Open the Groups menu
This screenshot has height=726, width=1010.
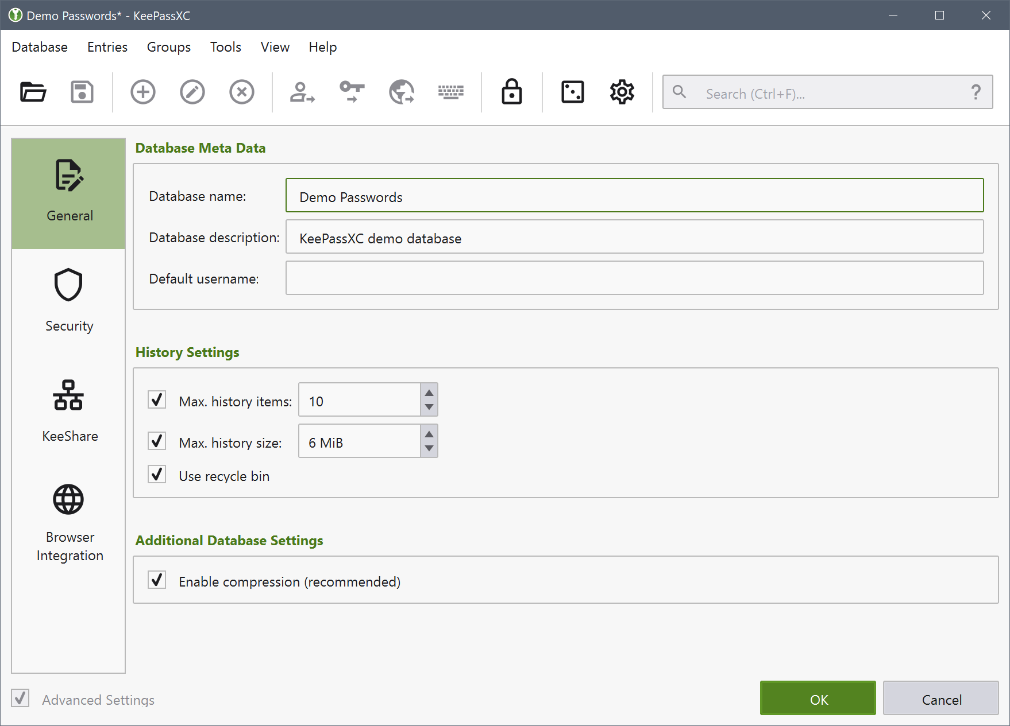168,47
